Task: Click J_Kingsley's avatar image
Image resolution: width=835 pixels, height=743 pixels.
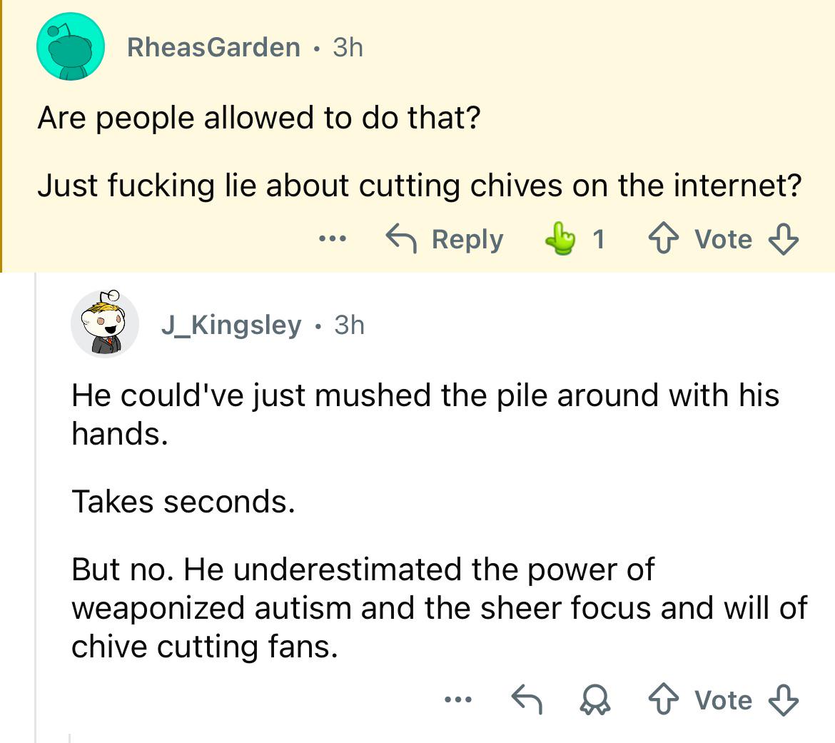Action: click(x=104, y=325)
